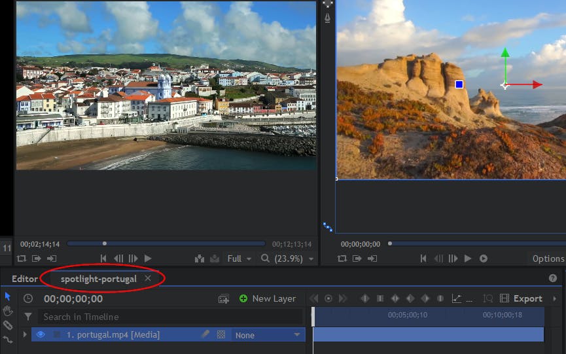Set Linear keyframe interpolation diamond icon

(x=365, y=298)
